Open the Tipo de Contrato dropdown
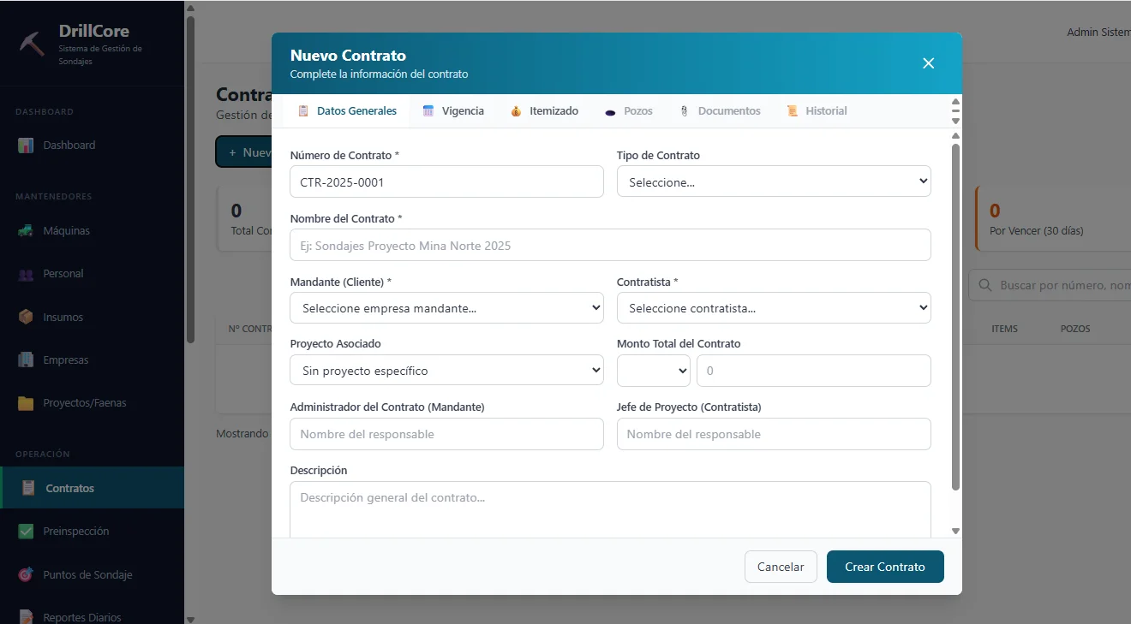Viewport: 1131px width, 624px height. (x=773, y=181)
